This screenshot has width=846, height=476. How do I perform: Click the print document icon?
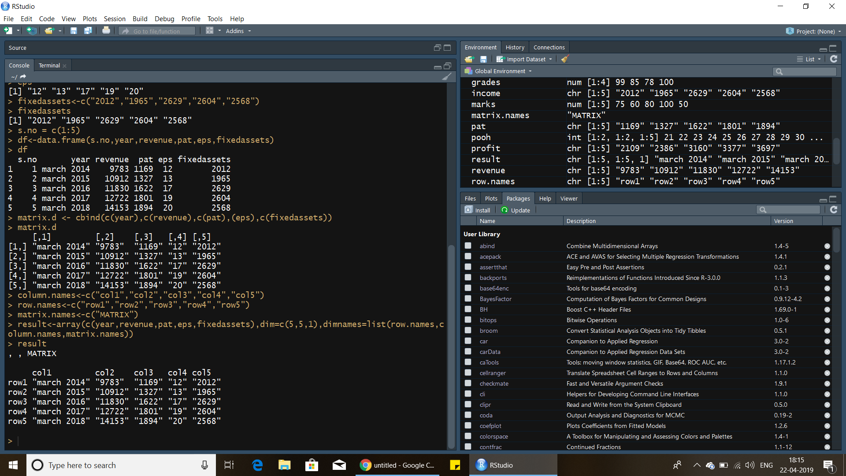coord(106,31)
